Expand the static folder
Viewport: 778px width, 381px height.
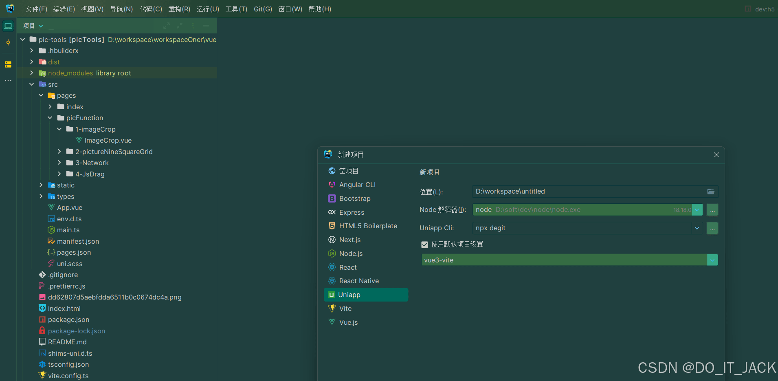pos(41,185)
